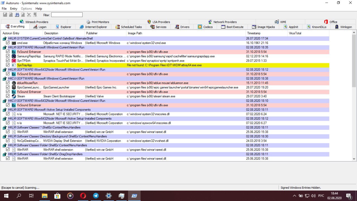Click the taskbar clock showing 18:44
The width and height of the screenshot is (357, 201).
(x=334, y=196)
